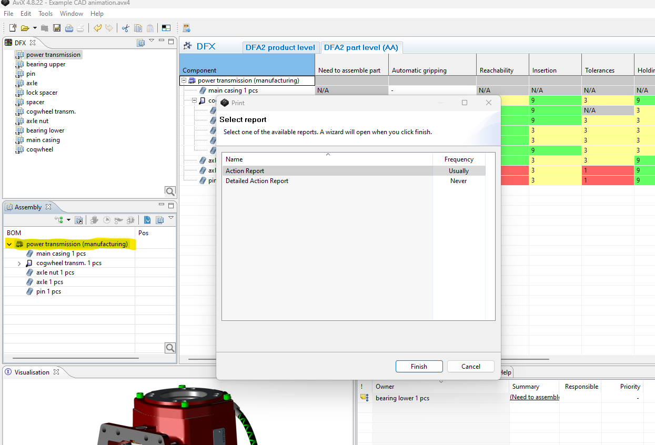This screenshot has height=445, width=655.
Task: Click the Print icon in main toolbar
Action: [x=69, y=28]
